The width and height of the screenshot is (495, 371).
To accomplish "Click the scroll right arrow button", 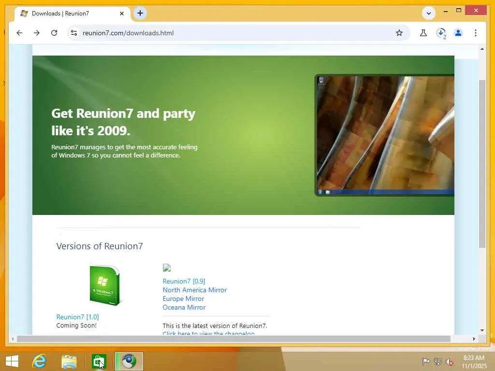I will 474,339.
